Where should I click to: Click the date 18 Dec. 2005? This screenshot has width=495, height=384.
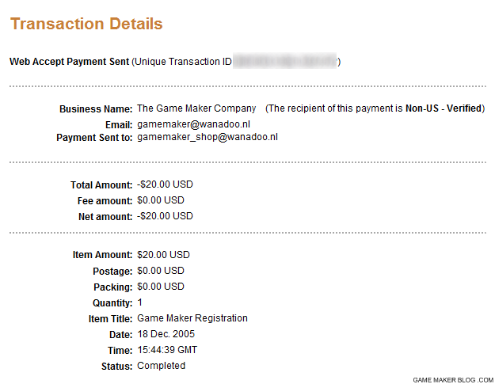coord(166,334)
